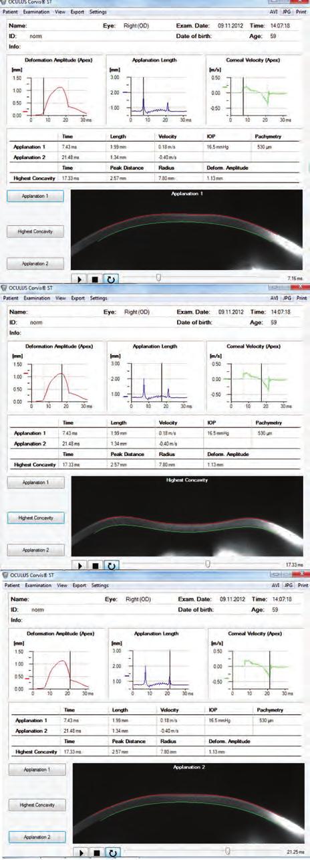Open Export menu in the 21.25 ms window

tap(78, 585)
